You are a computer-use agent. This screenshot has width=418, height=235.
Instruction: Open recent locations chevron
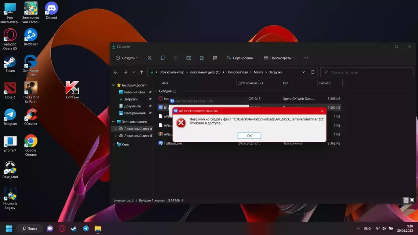click(x=134, y=72)
